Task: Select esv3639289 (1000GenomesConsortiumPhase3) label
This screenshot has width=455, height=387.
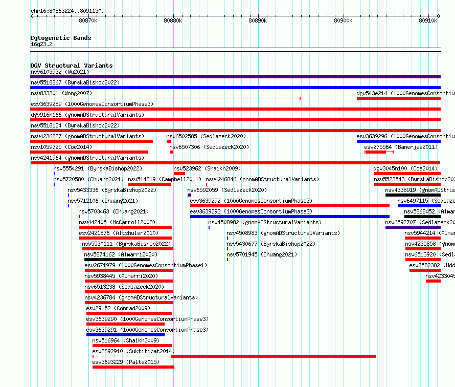Action: pyautogui.click(x=92, y=104)
